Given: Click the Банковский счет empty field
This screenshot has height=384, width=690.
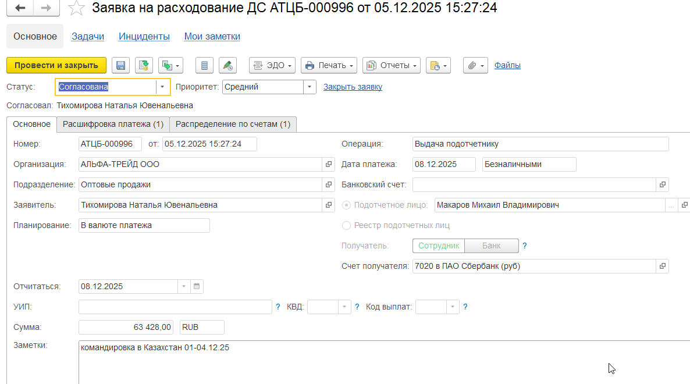Looking at the screenshot, I should 534,185.
